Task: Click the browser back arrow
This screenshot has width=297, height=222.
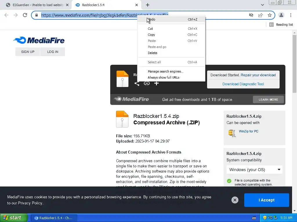Action: point(6,15)
